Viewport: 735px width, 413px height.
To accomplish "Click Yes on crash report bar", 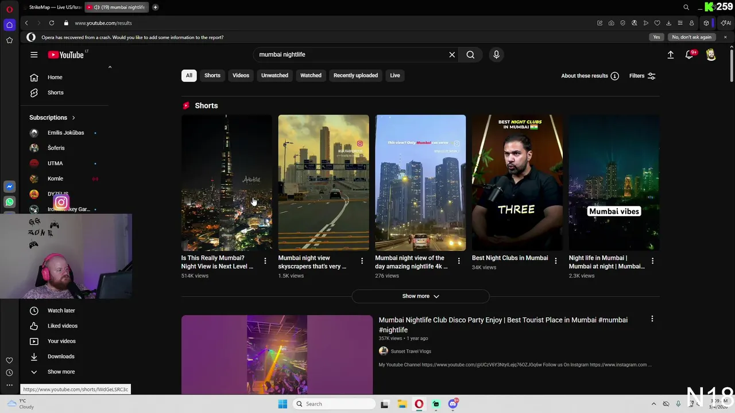I will pyautogui.click(x=656, y=37).
